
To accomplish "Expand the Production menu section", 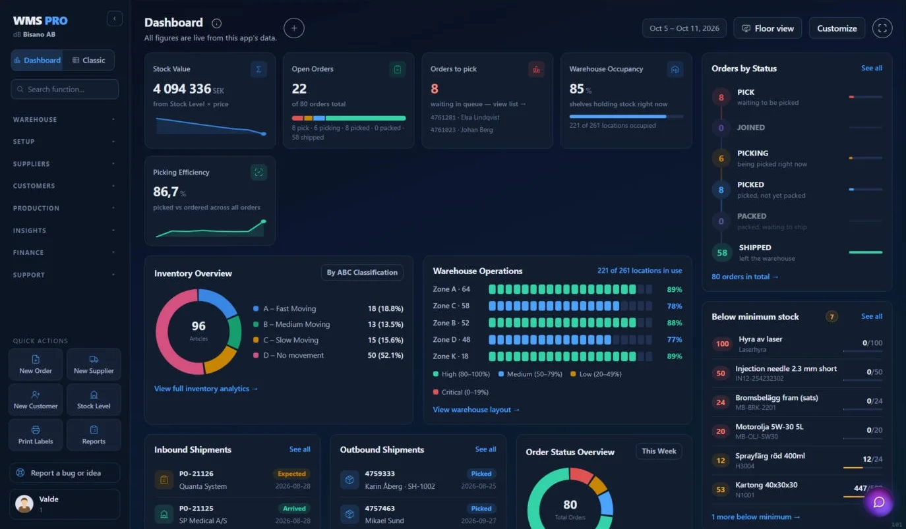I will [64, 208].
